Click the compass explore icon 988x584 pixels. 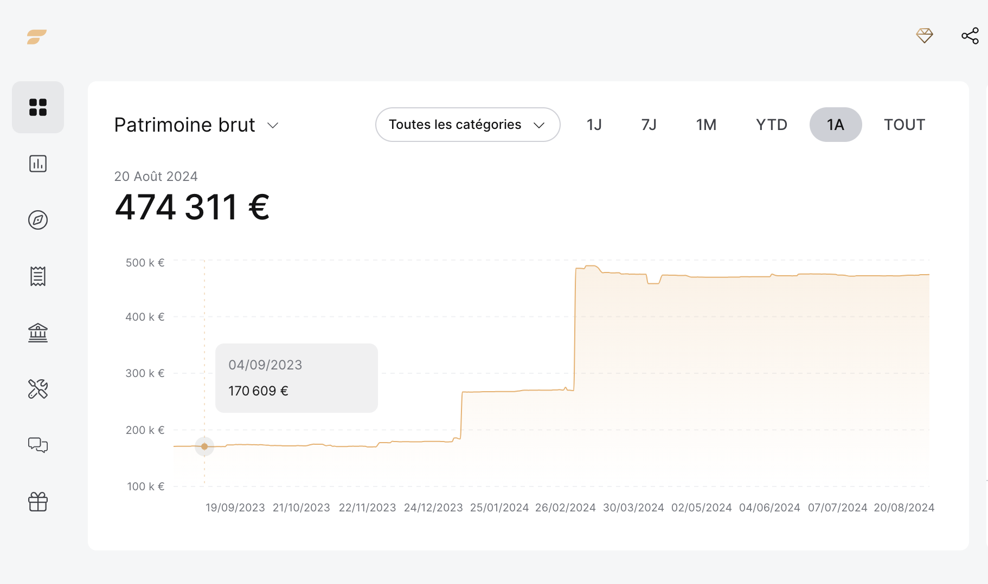pos(38,220)
